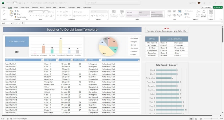Click the Paste clipboard icon

pyautogui.click(x=11, y=12)
